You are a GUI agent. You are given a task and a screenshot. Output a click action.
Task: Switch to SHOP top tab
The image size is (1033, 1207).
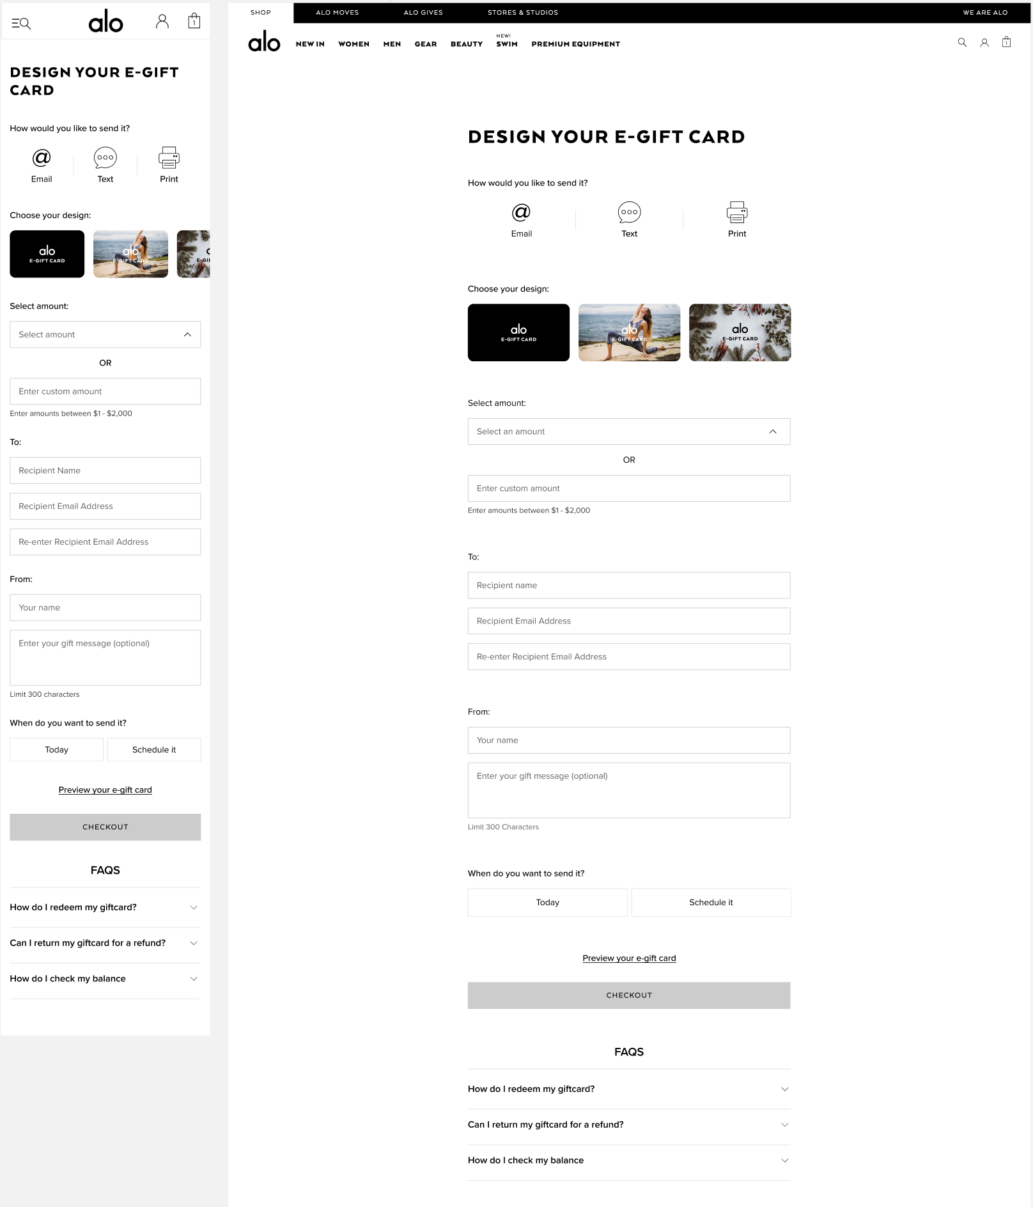(x=261, y=12)
